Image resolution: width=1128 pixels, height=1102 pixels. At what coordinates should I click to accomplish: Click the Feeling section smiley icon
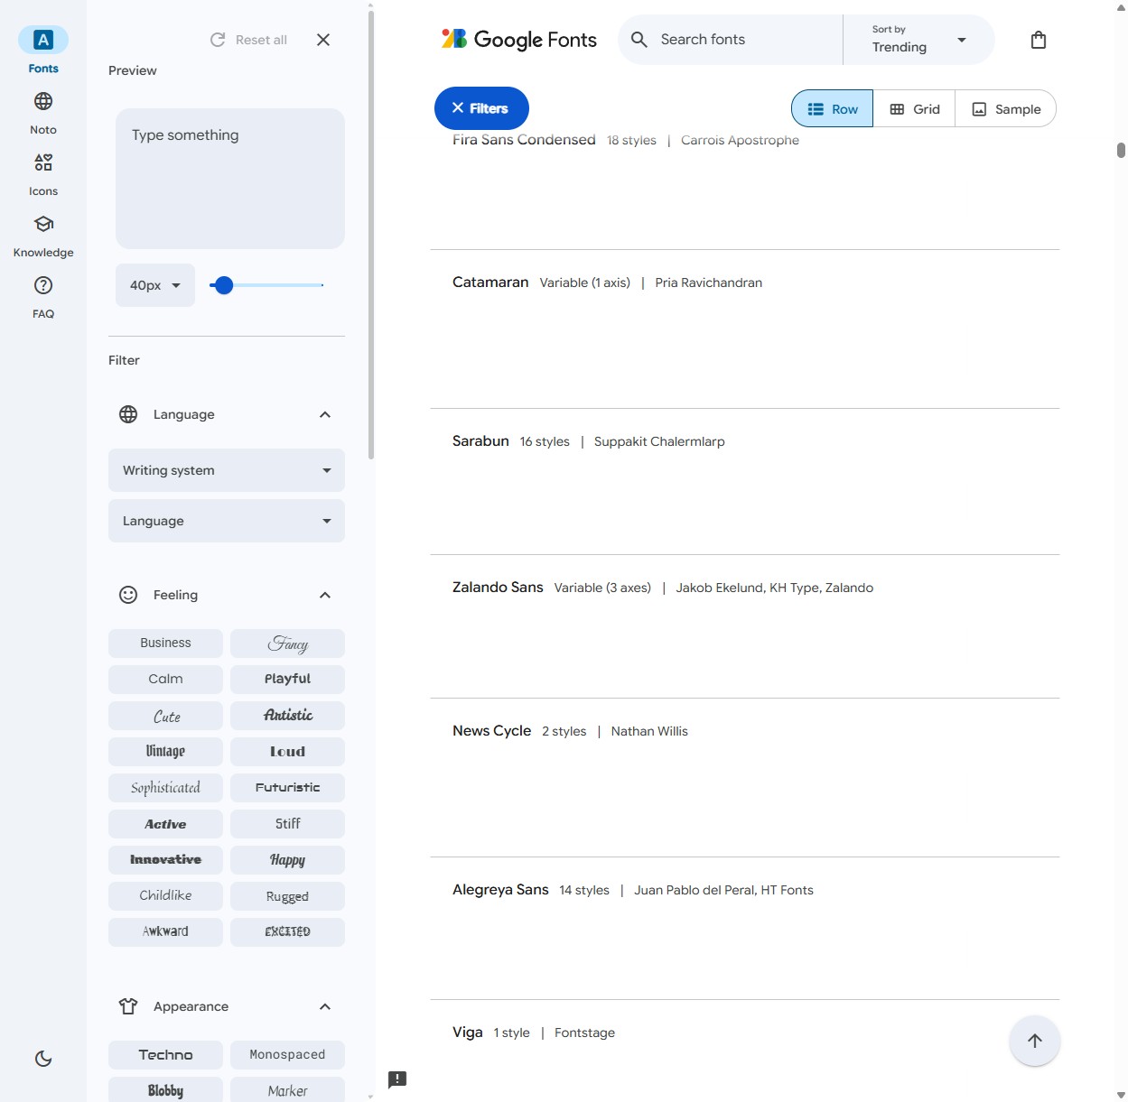pos(128,595)
